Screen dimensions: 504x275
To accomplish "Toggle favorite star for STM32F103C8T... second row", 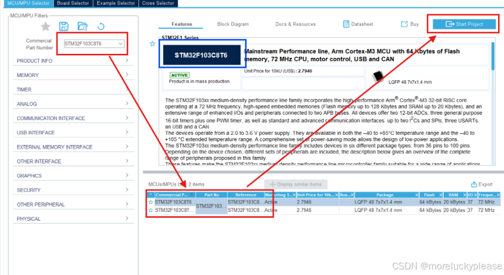I will [x=151, y=210].
